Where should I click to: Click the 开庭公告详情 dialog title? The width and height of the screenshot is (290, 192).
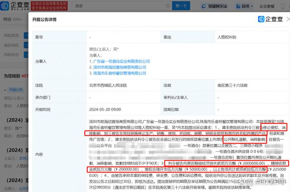tap(44, 19)
